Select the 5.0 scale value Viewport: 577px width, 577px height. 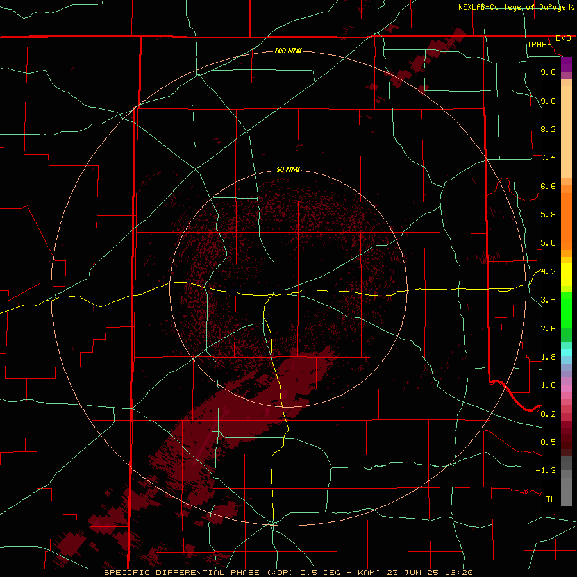click(x=548, y=243)
